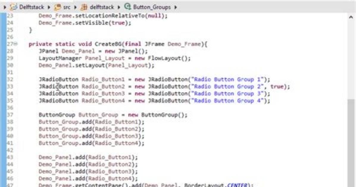
Task: Click the vertical scrollbar thumb of the editor
Action: tap(351, 143)
